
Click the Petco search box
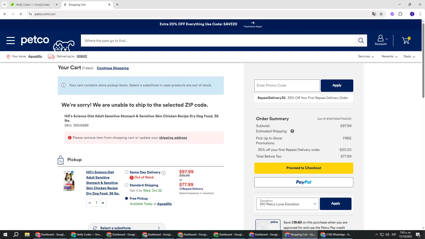pyautogui.click(x=218, y=41)
